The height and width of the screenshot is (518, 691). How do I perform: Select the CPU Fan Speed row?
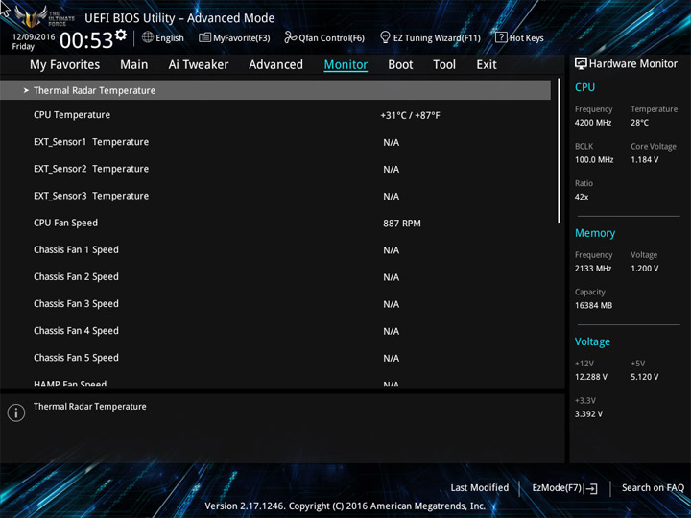point(275,224)
